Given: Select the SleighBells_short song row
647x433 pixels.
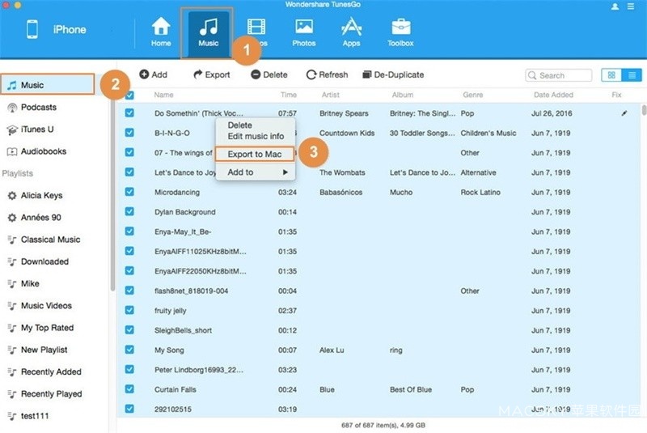Looking at the screenshot, I should coord(379,330).
